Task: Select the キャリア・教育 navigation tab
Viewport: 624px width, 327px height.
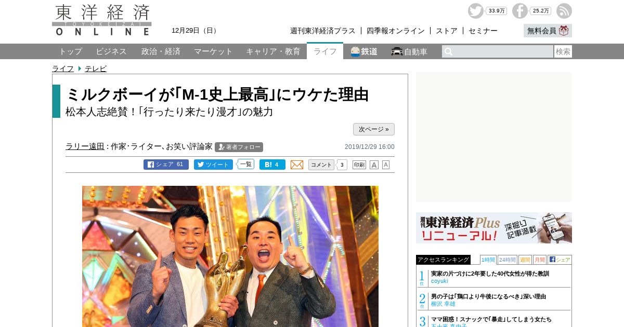Action: 273,51
